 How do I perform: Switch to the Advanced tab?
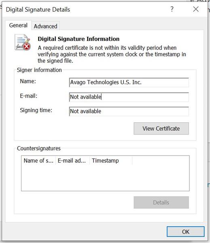coord(46,26)
